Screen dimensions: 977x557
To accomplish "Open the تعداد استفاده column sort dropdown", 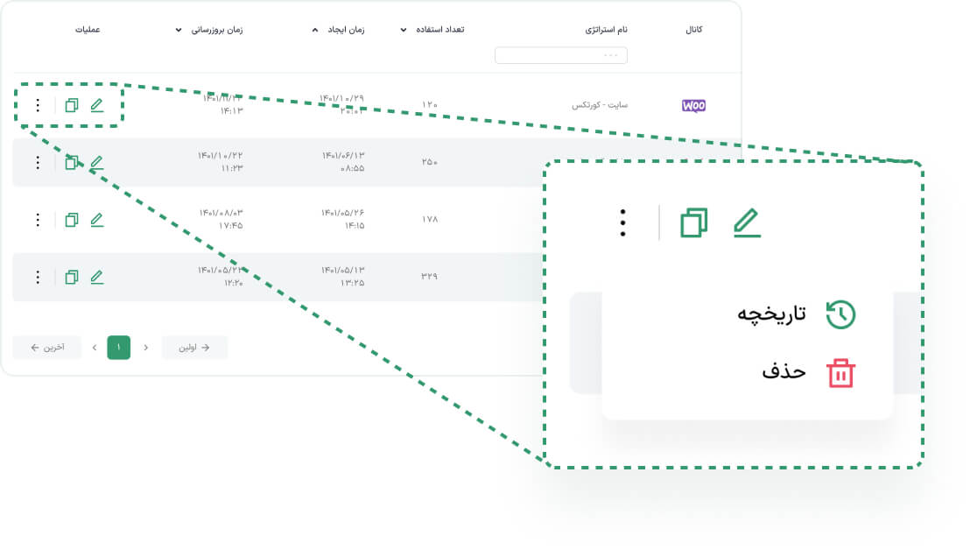I will (x=404, y=30).
